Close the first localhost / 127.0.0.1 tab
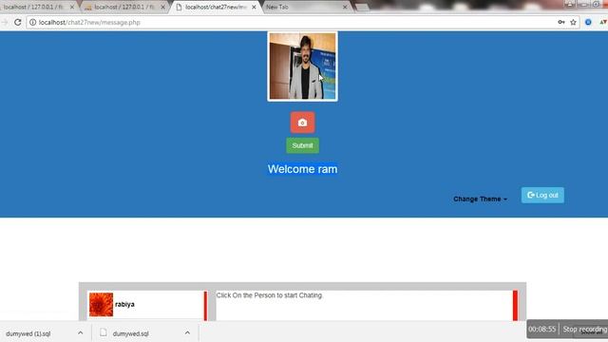The image size is (608, 342). coord(72,7)
